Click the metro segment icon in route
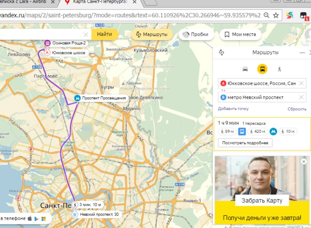The width and height of the screenshot is (311, 228). 273,132
